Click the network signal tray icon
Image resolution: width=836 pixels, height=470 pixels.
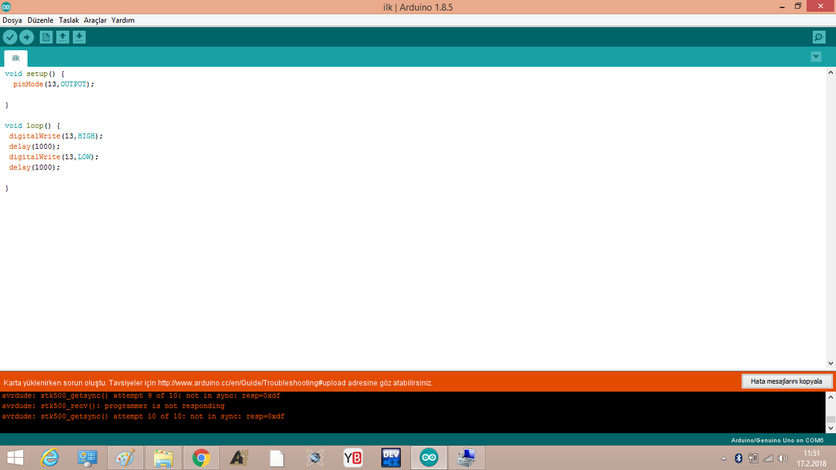pos(768,458)
